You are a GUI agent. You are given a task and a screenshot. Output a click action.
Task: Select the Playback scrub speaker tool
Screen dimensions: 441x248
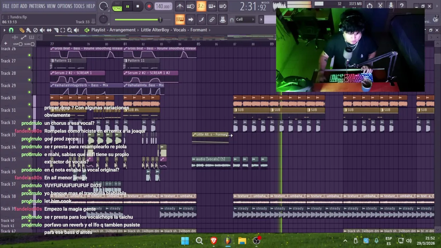click(x=76, y=30)
